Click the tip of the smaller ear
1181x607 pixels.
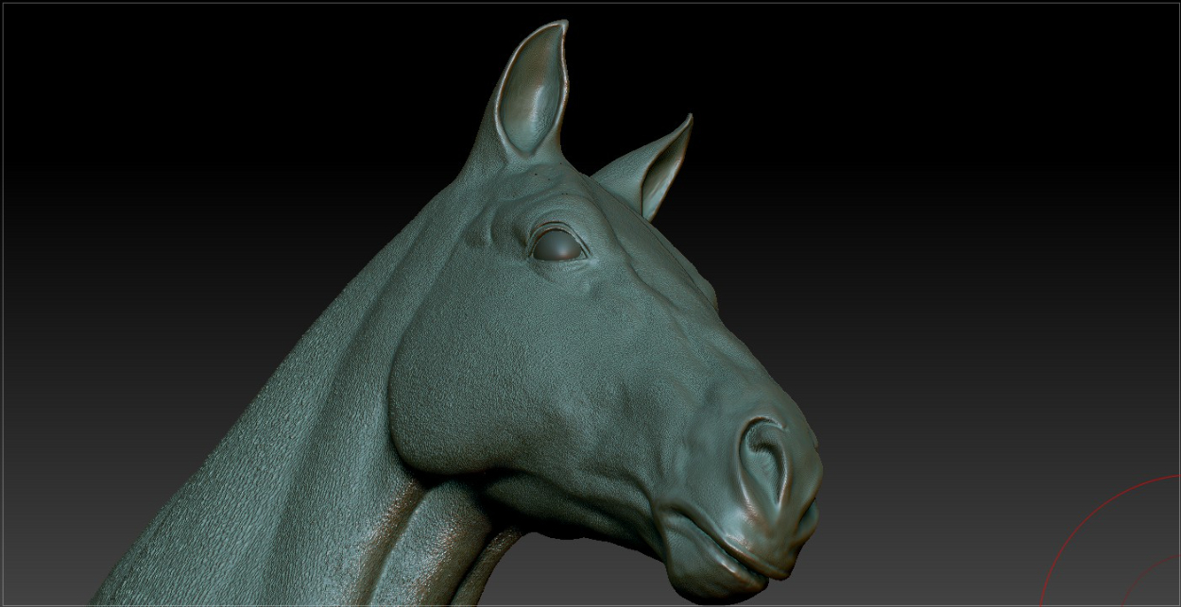click(x=688, y=120)
